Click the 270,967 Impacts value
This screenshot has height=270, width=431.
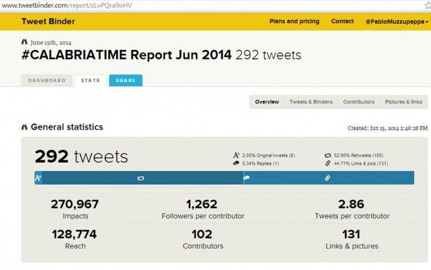tap(75, 204)
